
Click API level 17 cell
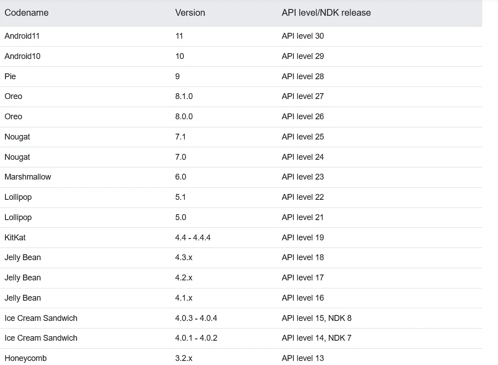click(x=303, y=278)
